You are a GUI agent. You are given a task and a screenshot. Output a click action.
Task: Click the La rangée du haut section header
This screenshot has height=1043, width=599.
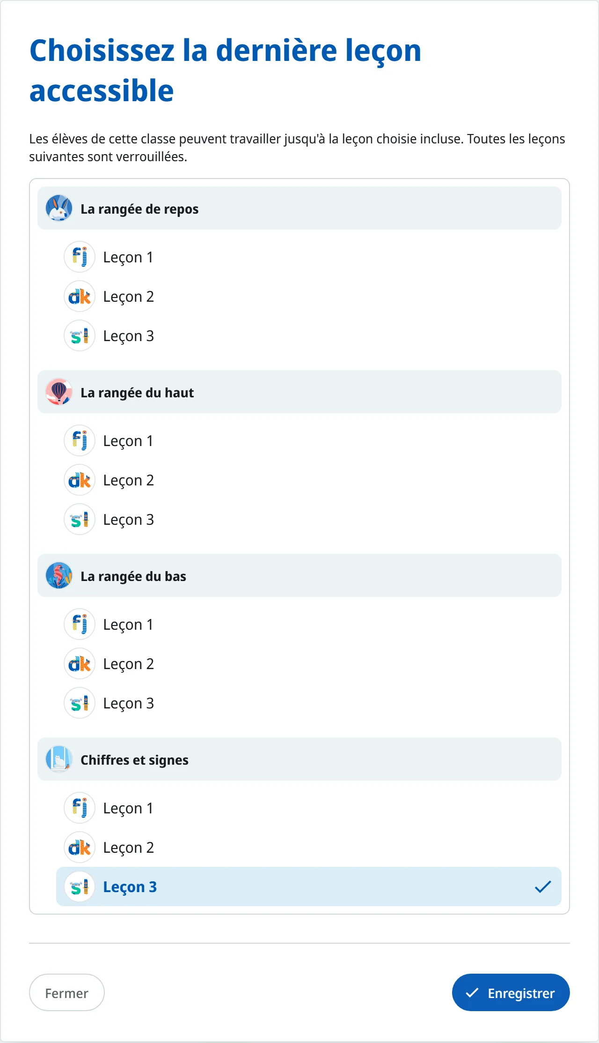[x=299, y=392]
